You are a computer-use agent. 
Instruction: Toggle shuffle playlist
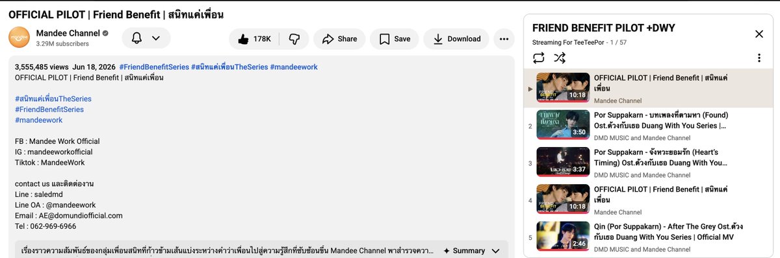pos(560,58)
